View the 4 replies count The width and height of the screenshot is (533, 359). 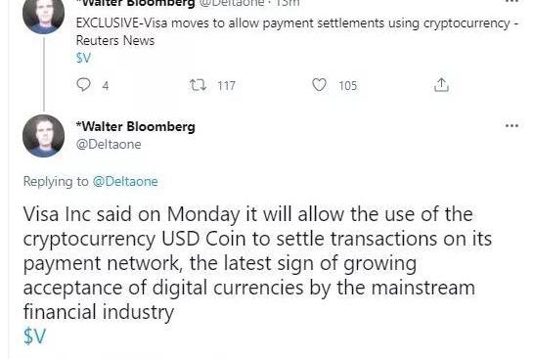pos(106,85)
